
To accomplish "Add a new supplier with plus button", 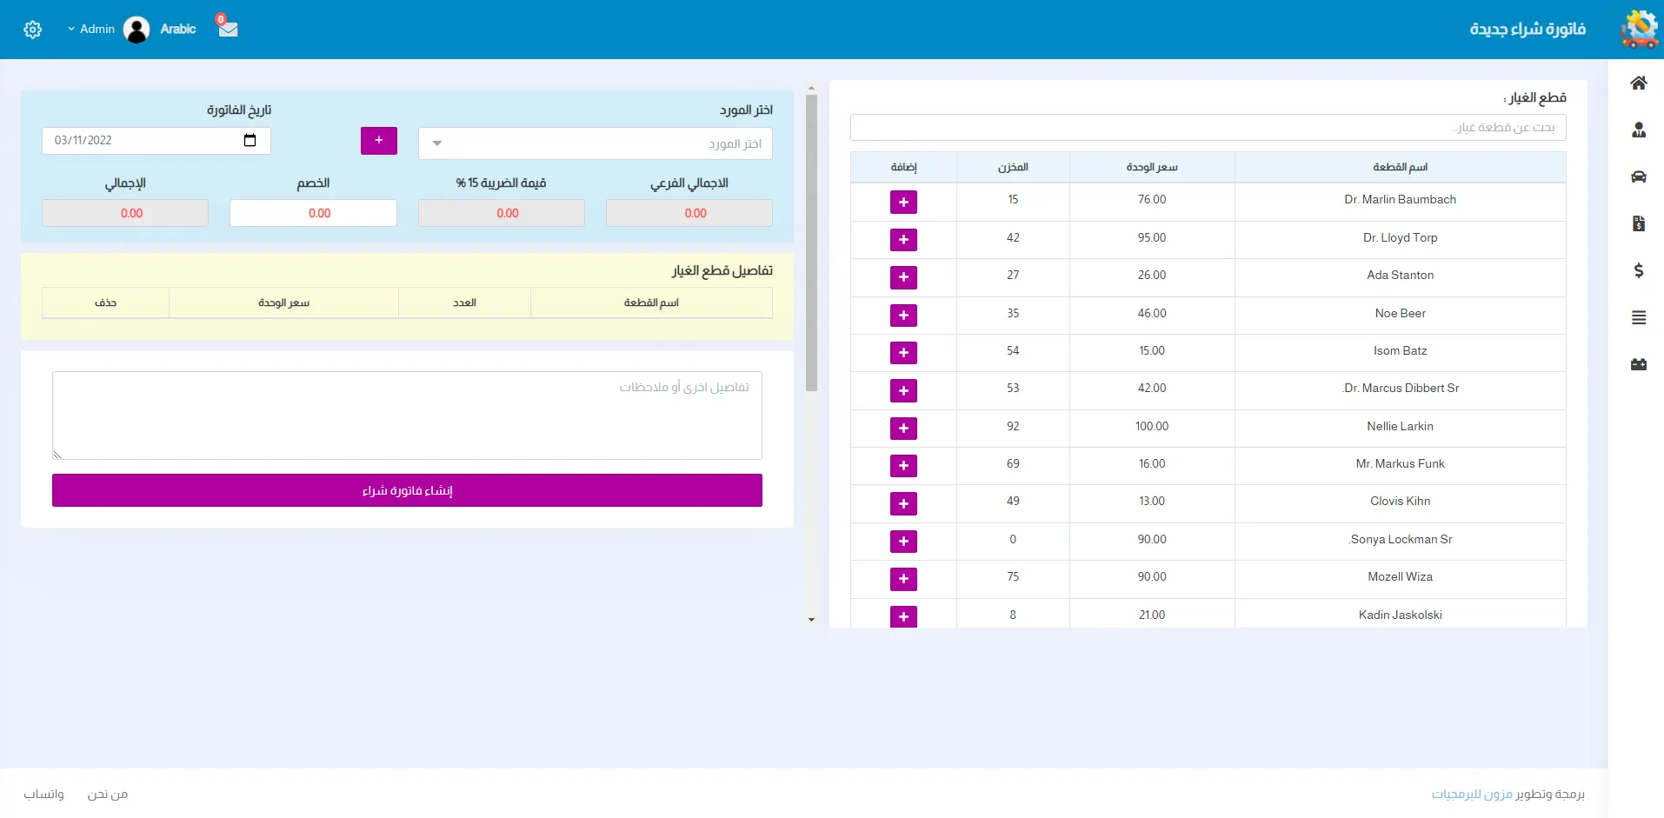I will click(x=378, y=140).
